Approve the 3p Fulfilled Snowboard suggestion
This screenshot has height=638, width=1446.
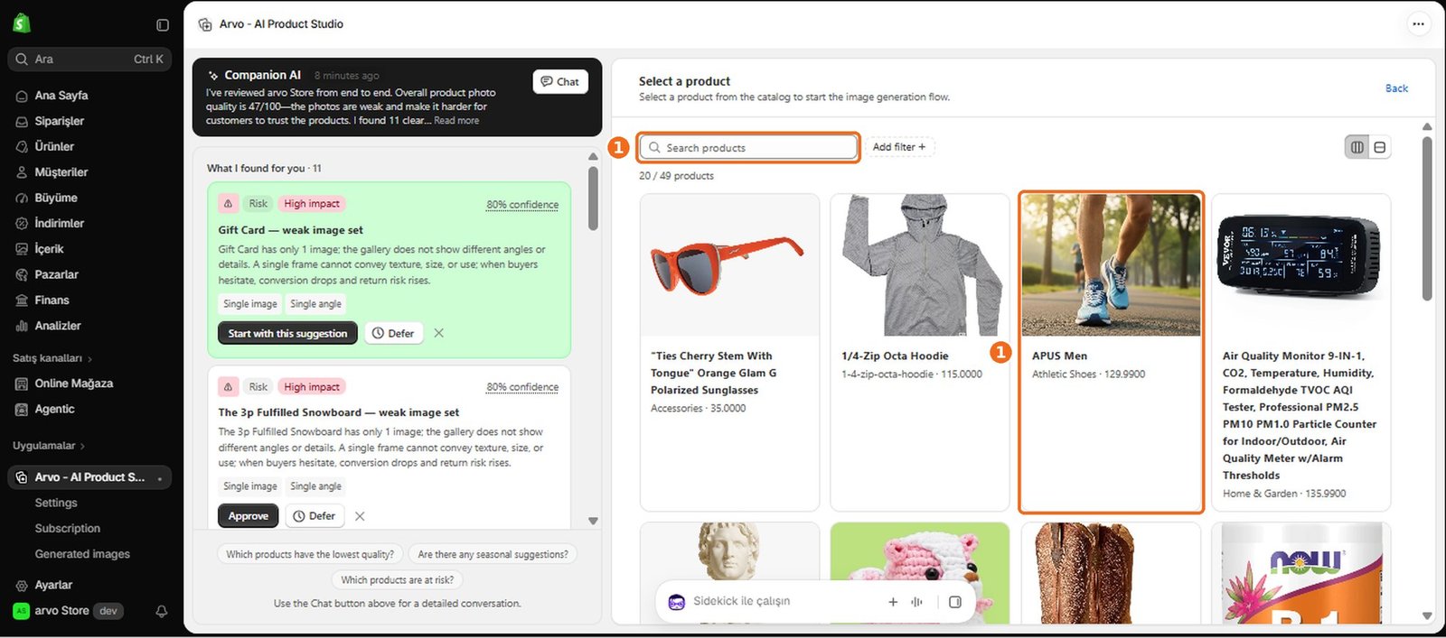click(249, 516)
